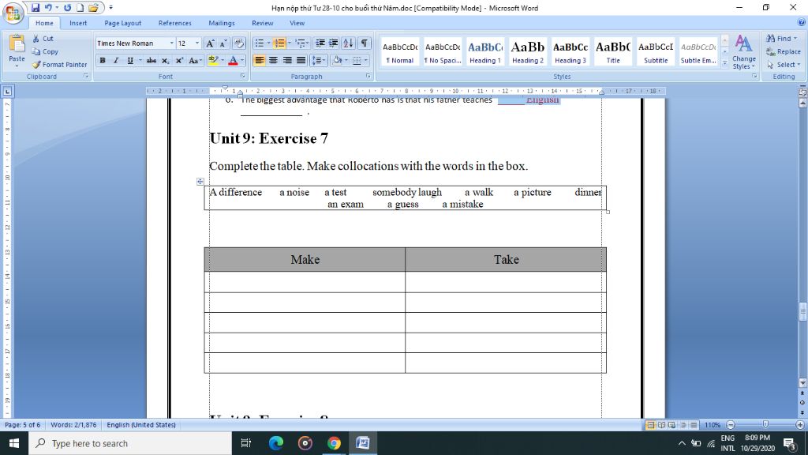Toggle Align Text Left
The image size is (808, 455).
click(x=259, y=60)
